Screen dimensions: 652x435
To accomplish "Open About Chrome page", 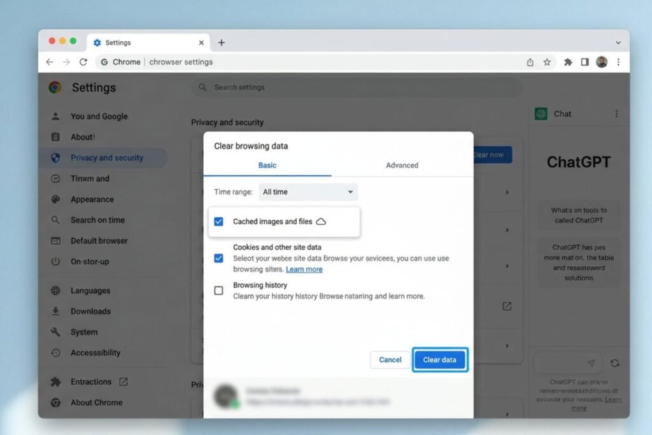I will (x=97, y=403).
